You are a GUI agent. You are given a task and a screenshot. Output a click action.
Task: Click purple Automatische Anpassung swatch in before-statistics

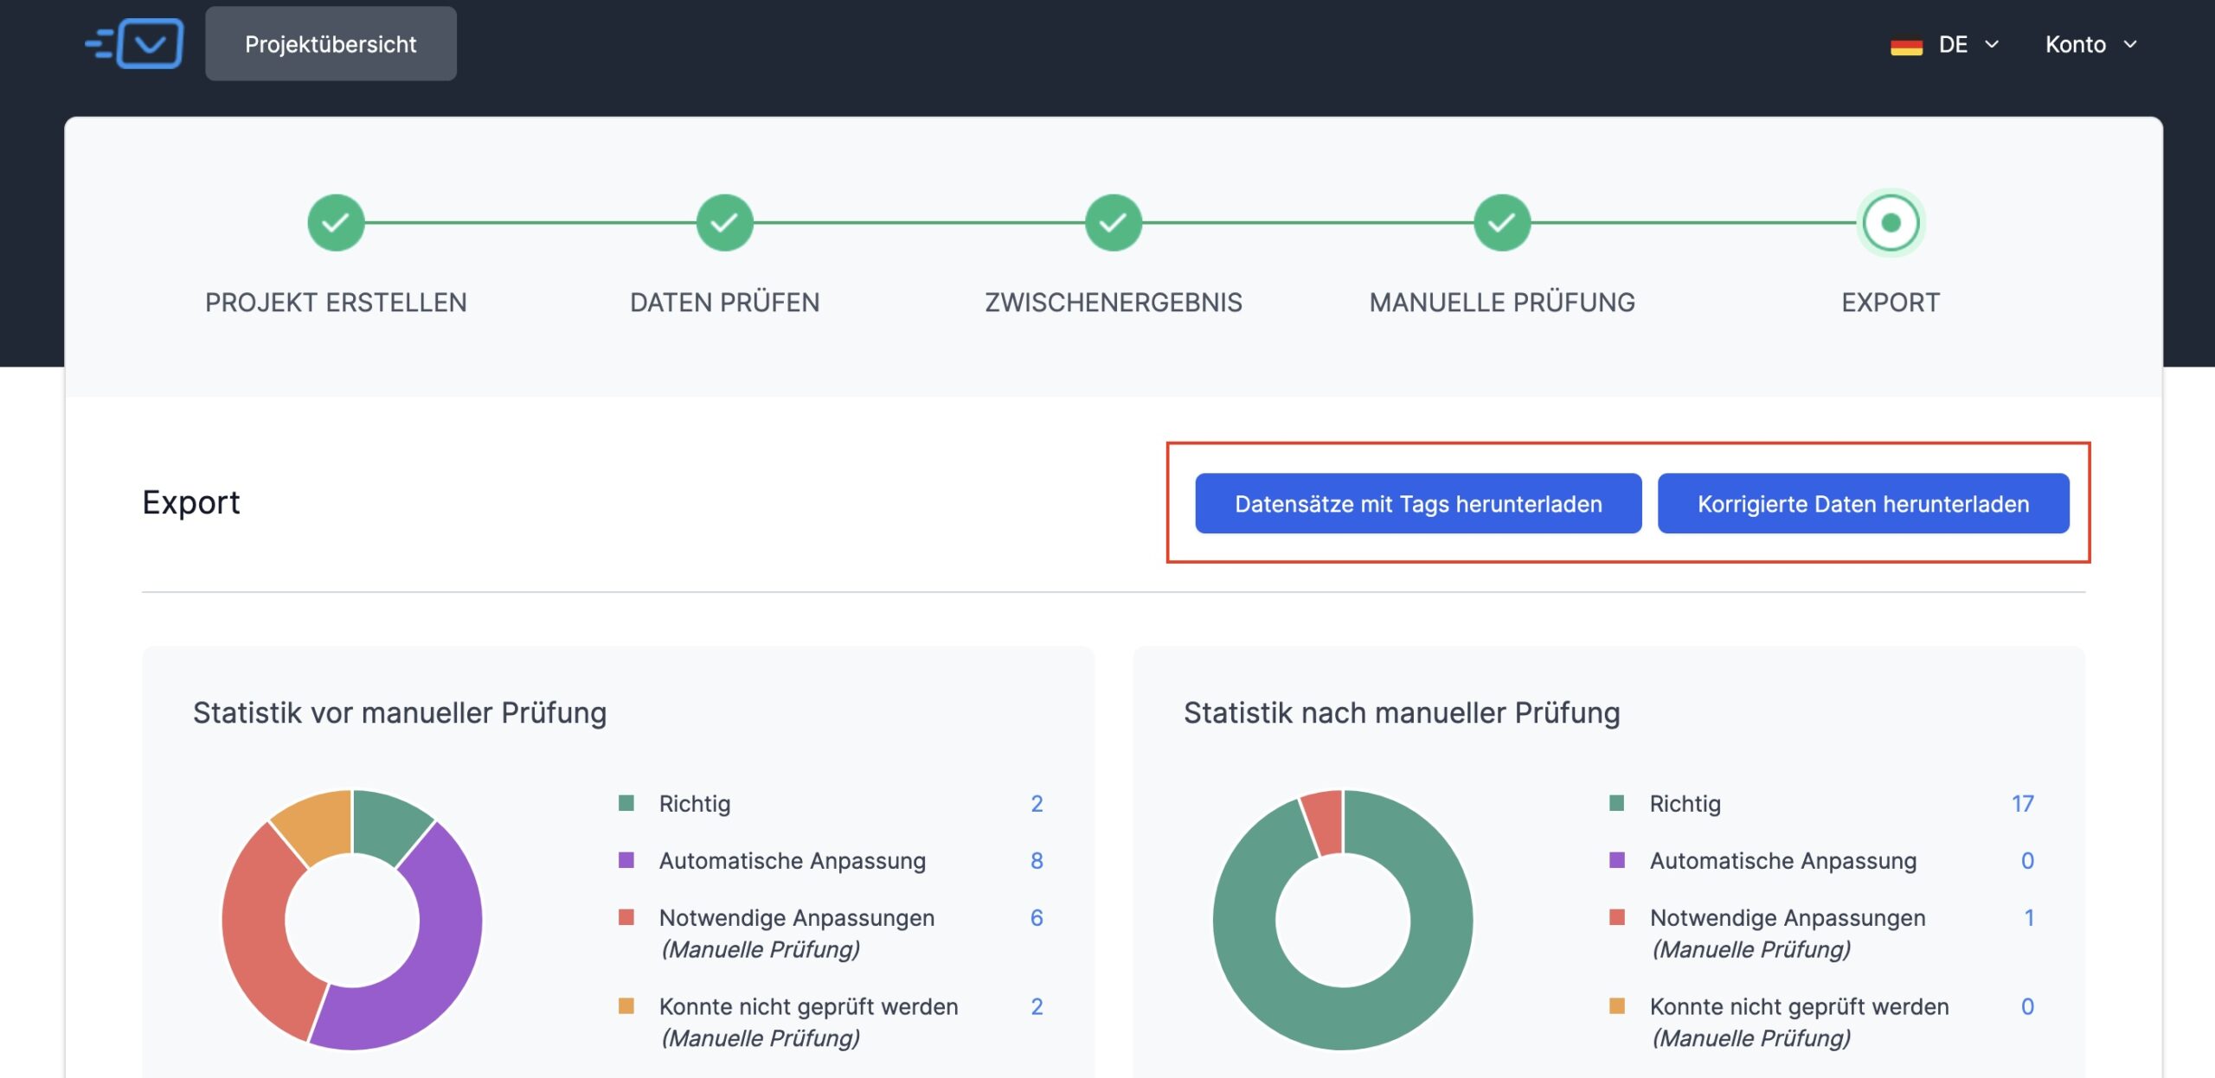point(626,860)
